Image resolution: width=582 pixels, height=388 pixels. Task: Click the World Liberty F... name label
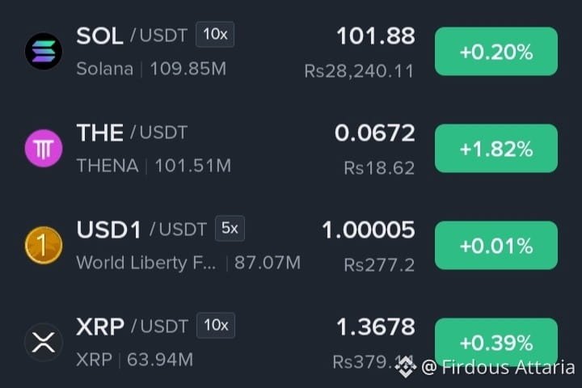point(145,263)
